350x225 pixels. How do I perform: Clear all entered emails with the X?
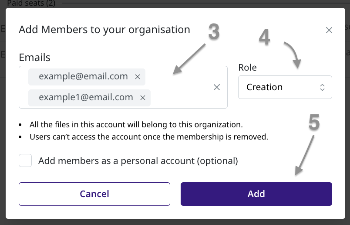[x=216, y=87]
